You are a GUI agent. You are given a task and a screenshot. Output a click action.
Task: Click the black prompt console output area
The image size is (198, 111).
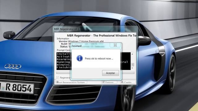93,61
